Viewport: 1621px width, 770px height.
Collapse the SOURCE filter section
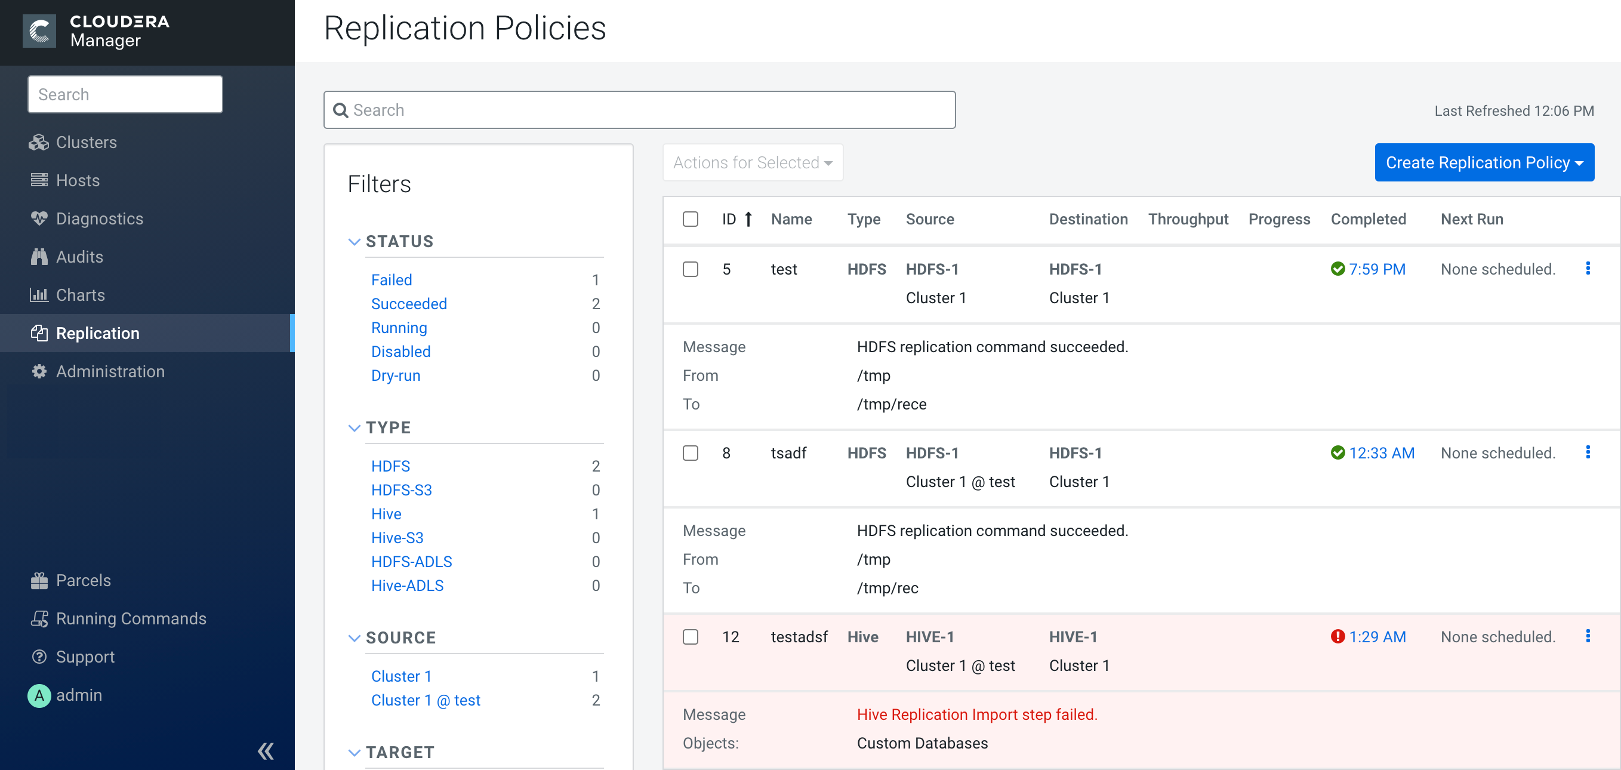point(355,638)
